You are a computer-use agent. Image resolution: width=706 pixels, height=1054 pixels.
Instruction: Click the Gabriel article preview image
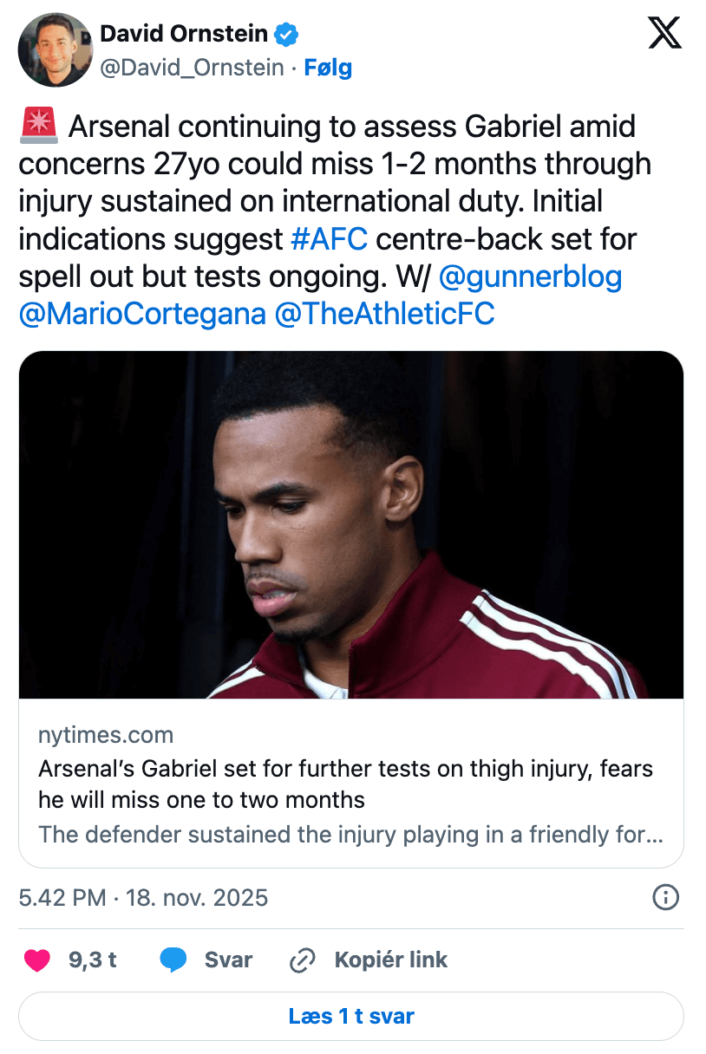351,524
